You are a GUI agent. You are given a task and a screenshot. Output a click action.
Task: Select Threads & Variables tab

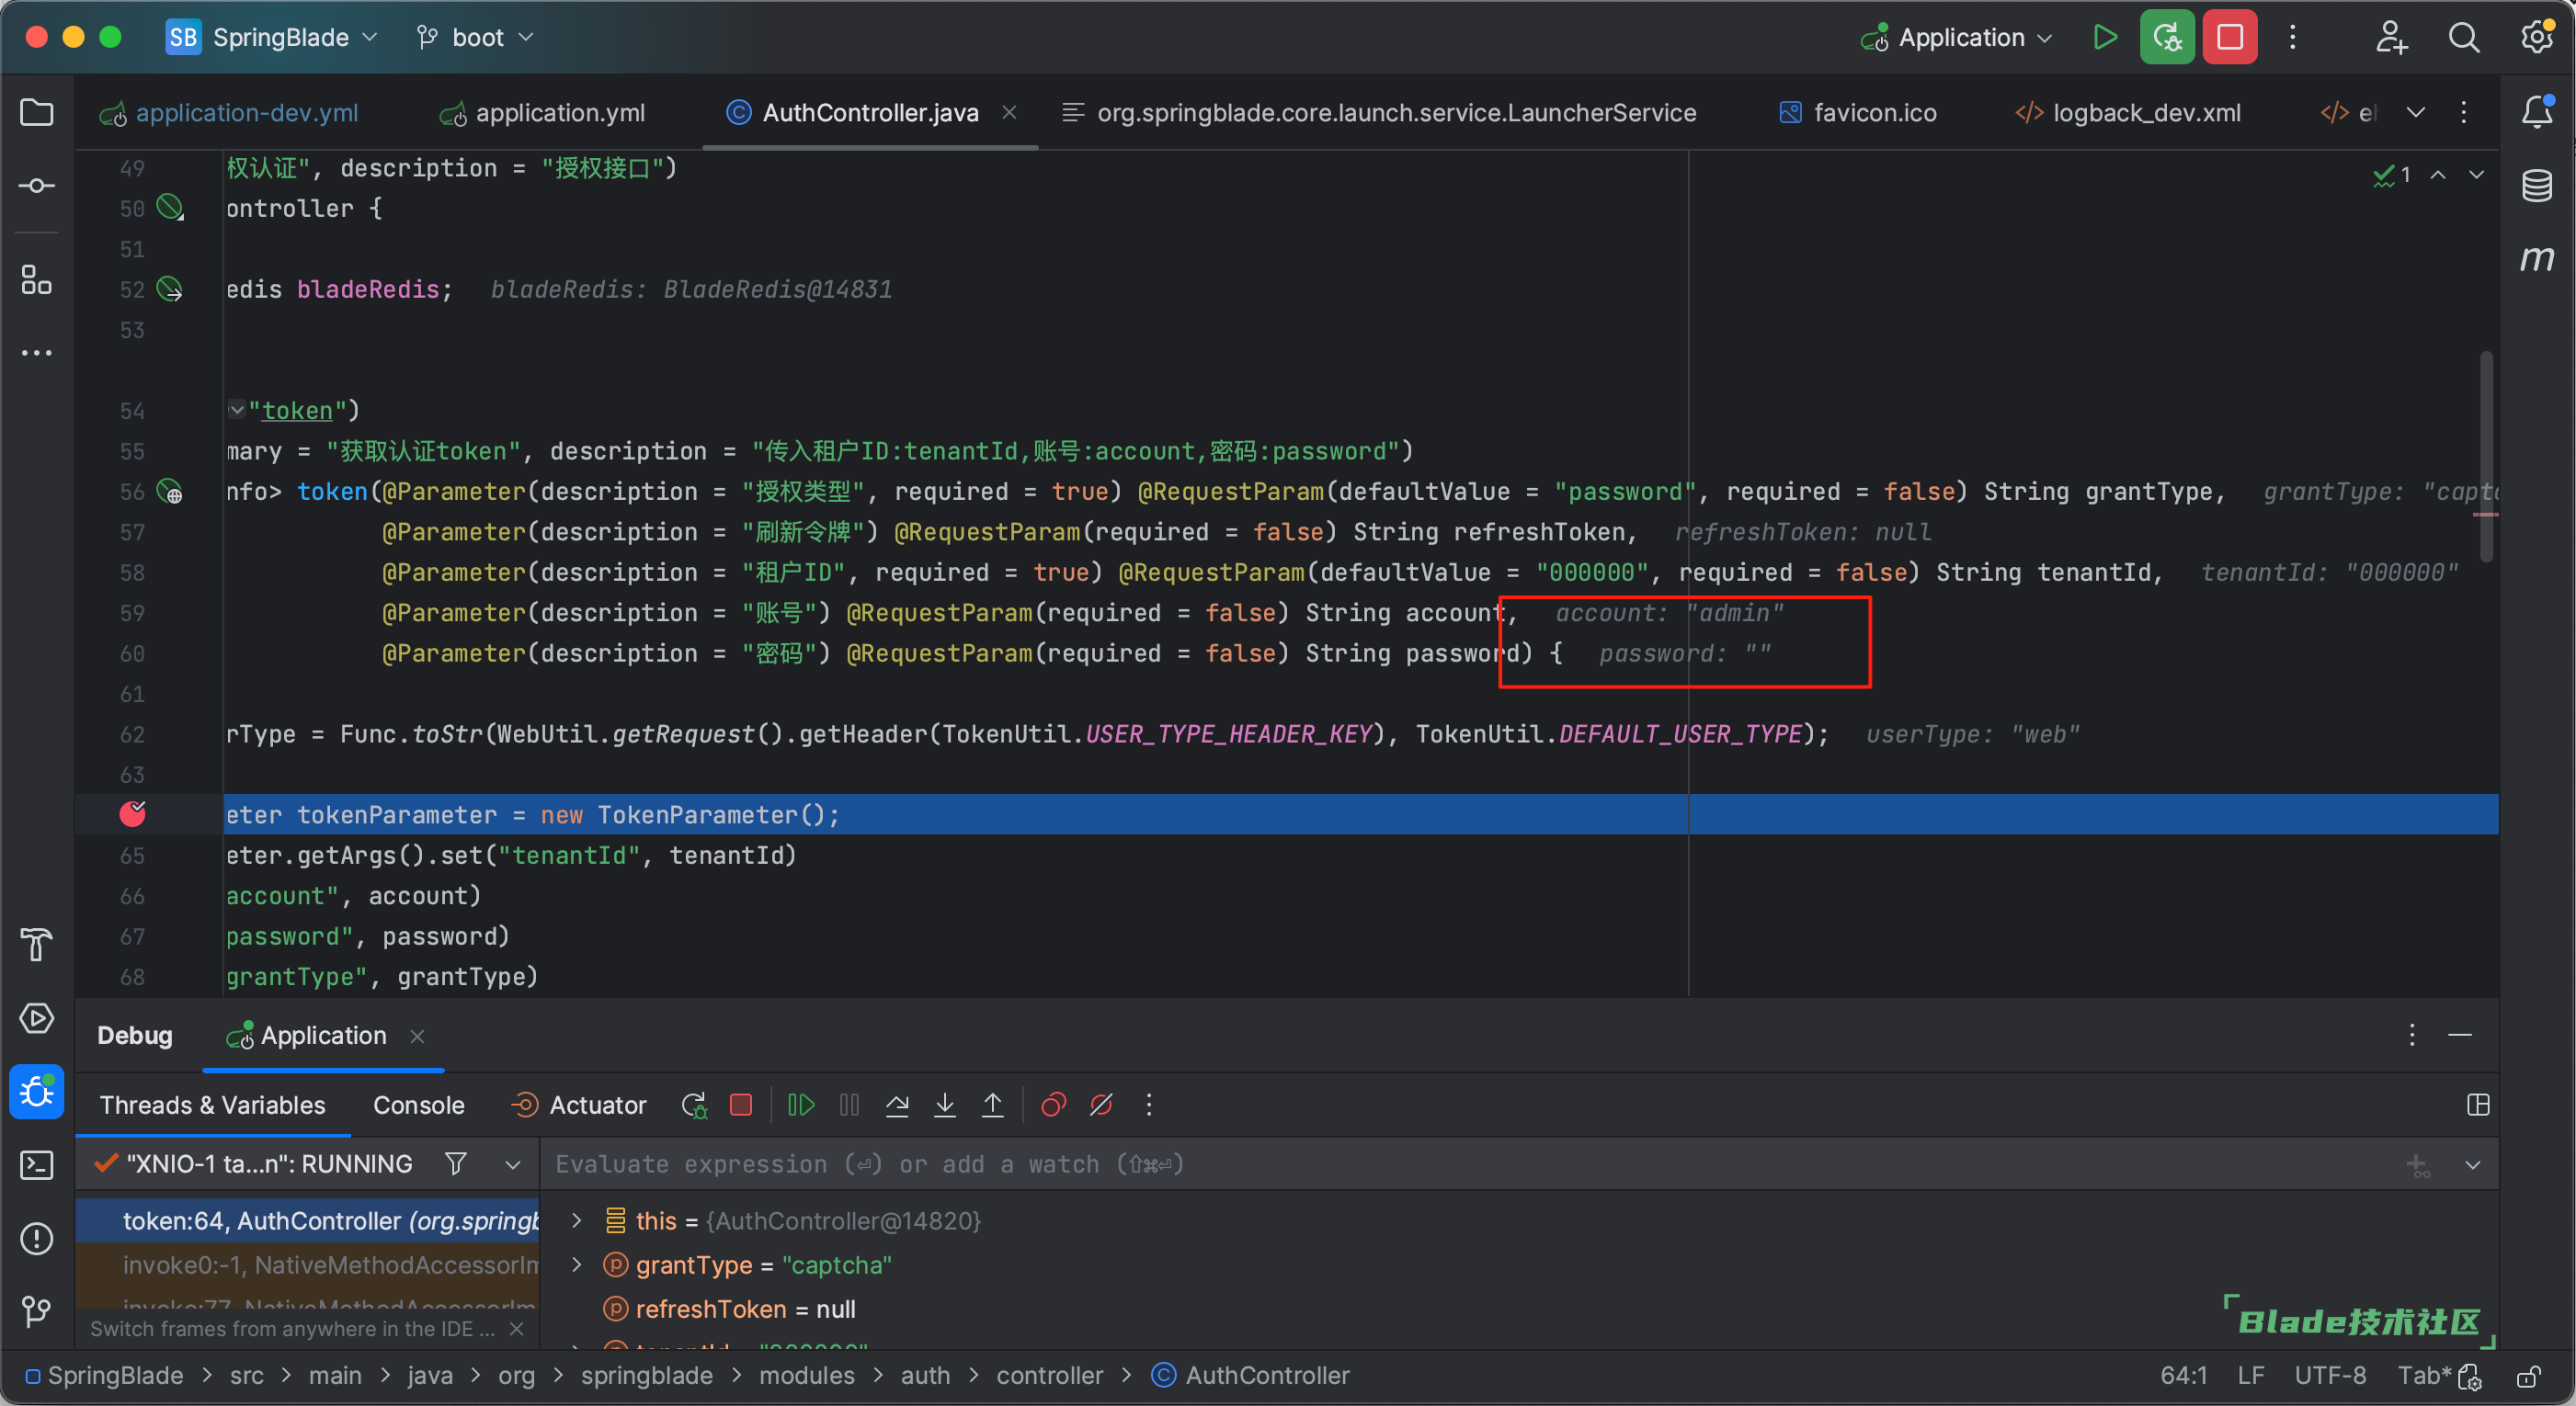pos(213,1106)
